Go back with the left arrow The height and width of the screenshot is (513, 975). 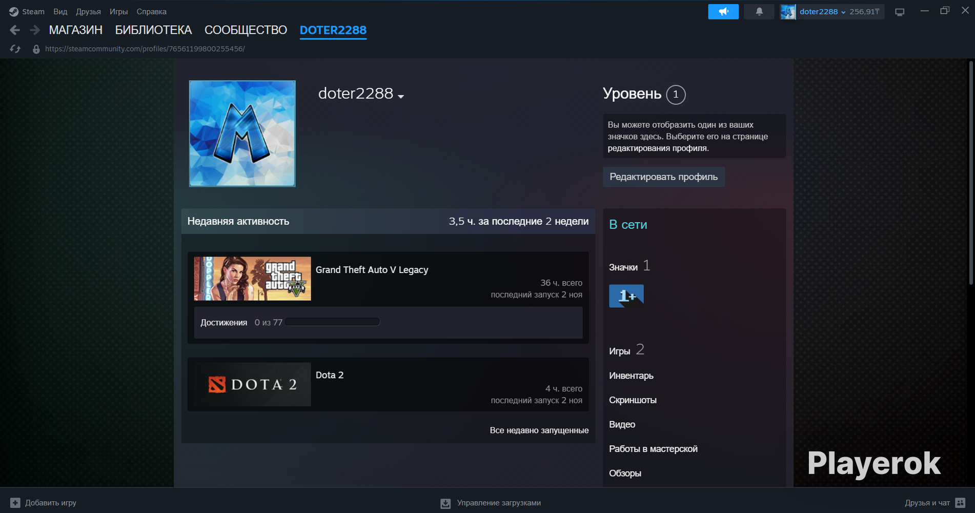click(x=15, y=30)
